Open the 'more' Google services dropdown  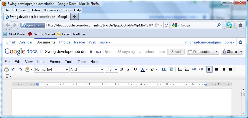(105, 42)
